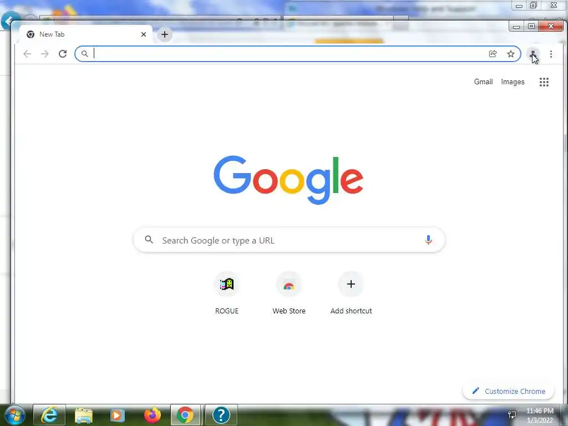Image resolution: width=568 pixels, height=426 pixels.
Task: Click the magnifier in the Google search box
Action: [149, 240]
